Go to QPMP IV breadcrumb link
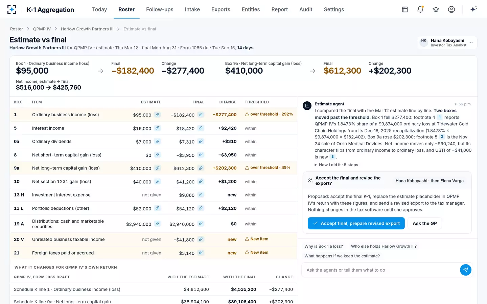 point(42,29)
